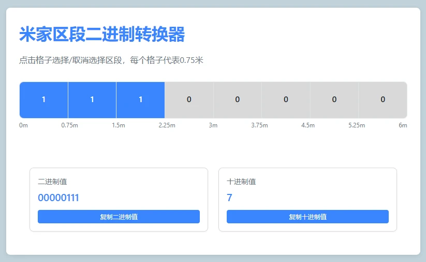This screenshot has height=262, width=426.
Task: Click the decimal value 7
Action: 229,198
